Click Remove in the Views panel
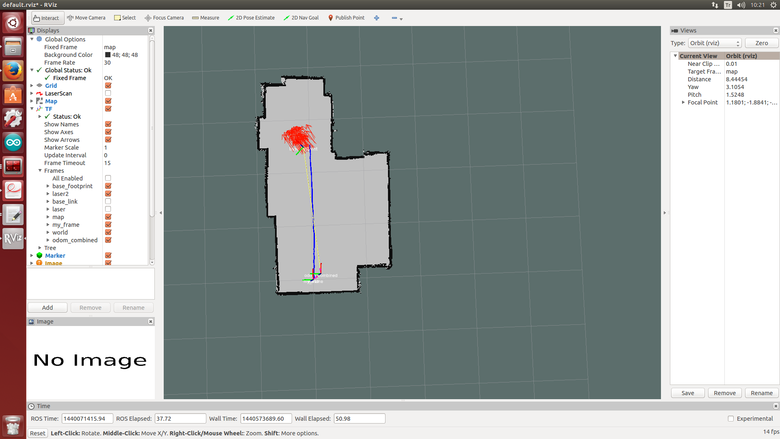Screen dimensions: 780x439 [725, 393]
